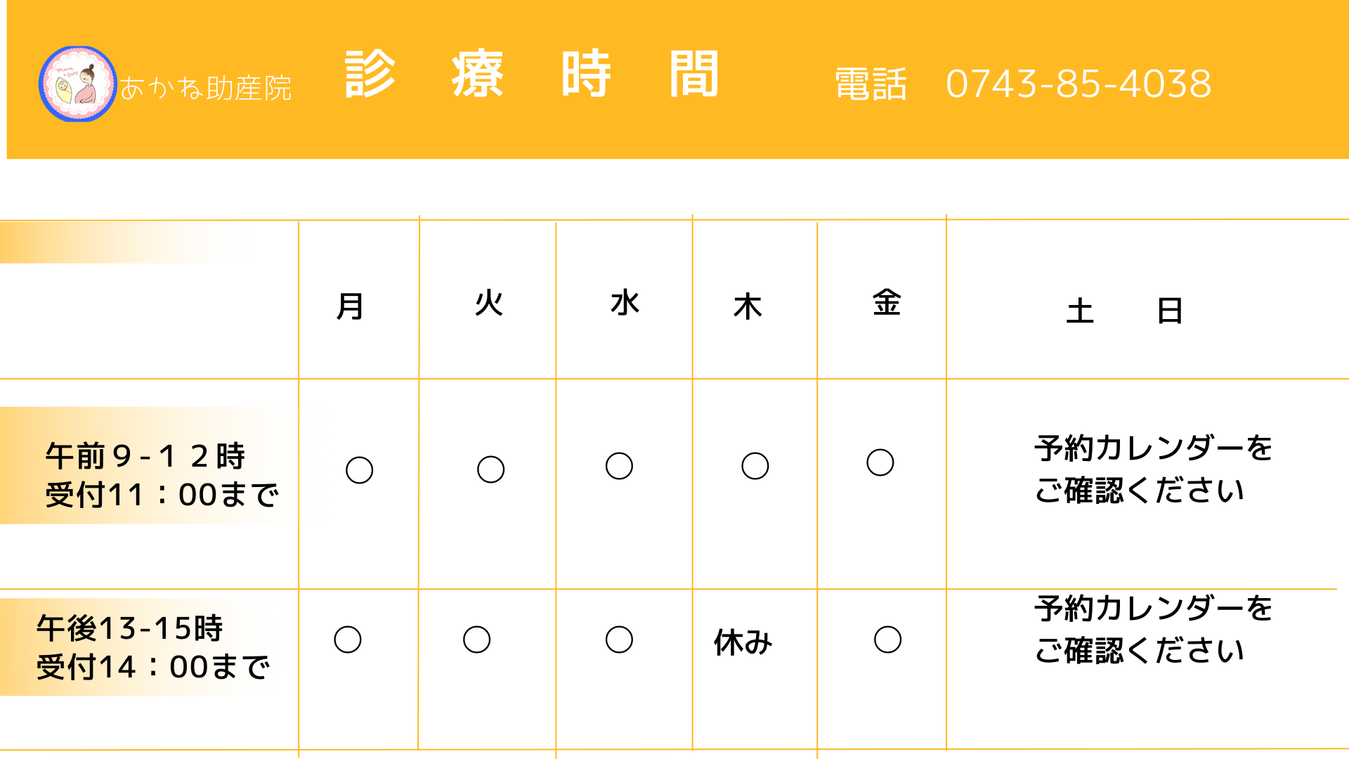Click the Tuesday afternoon circle mark
Image resolution: width=1349 pixels, height=759 pixels.
(x=477, y=640)
